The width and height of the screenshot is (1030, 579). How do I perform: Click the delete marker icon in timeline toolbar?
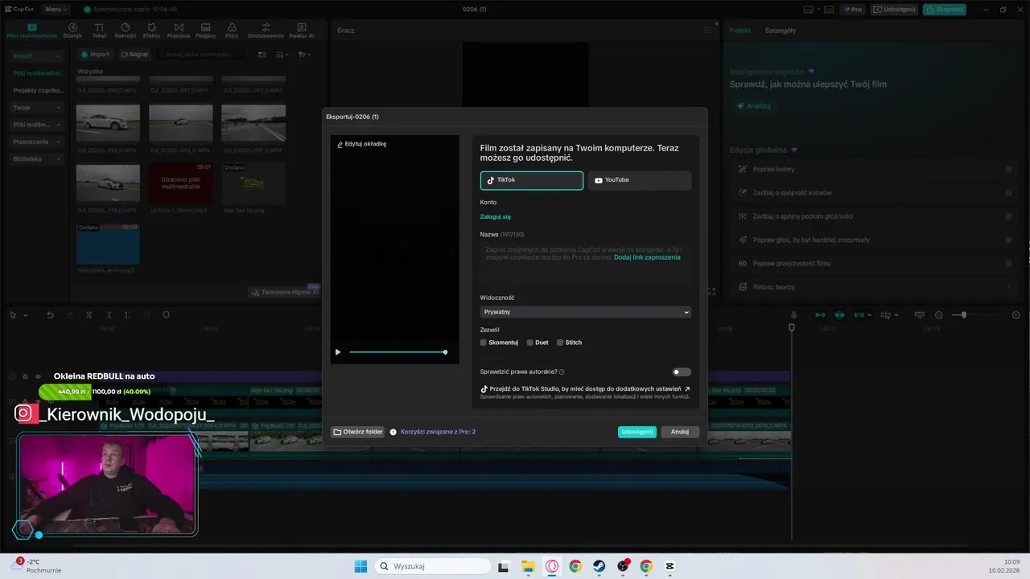click(x=166, y=315)
